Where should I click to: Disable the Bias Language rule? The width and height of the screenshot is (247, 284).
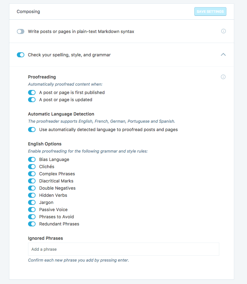pyautogui.click(x=32, y=159)
